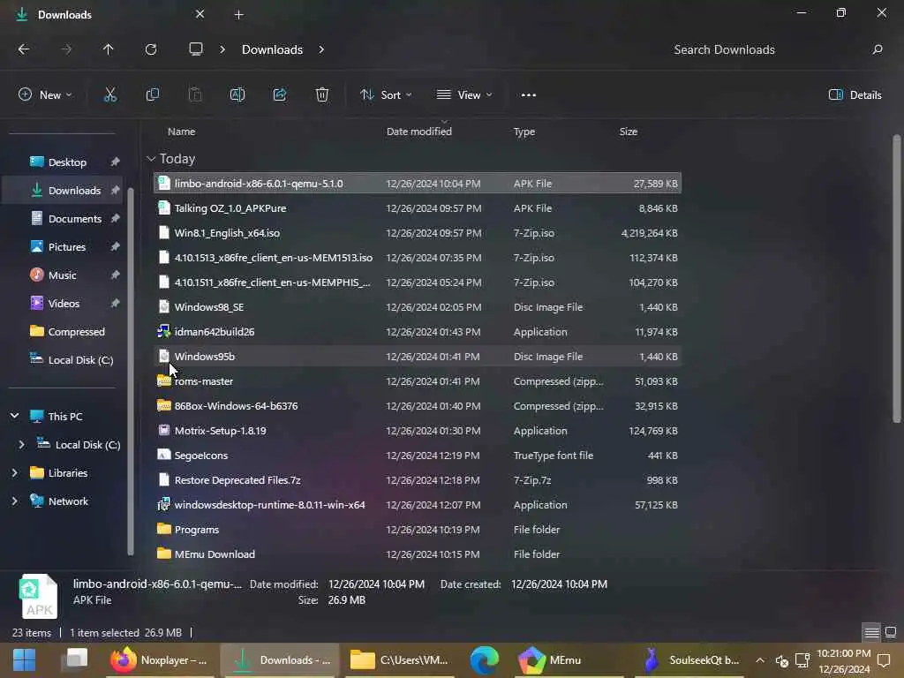Show hidden system tray icons

(x=760, y=660)
